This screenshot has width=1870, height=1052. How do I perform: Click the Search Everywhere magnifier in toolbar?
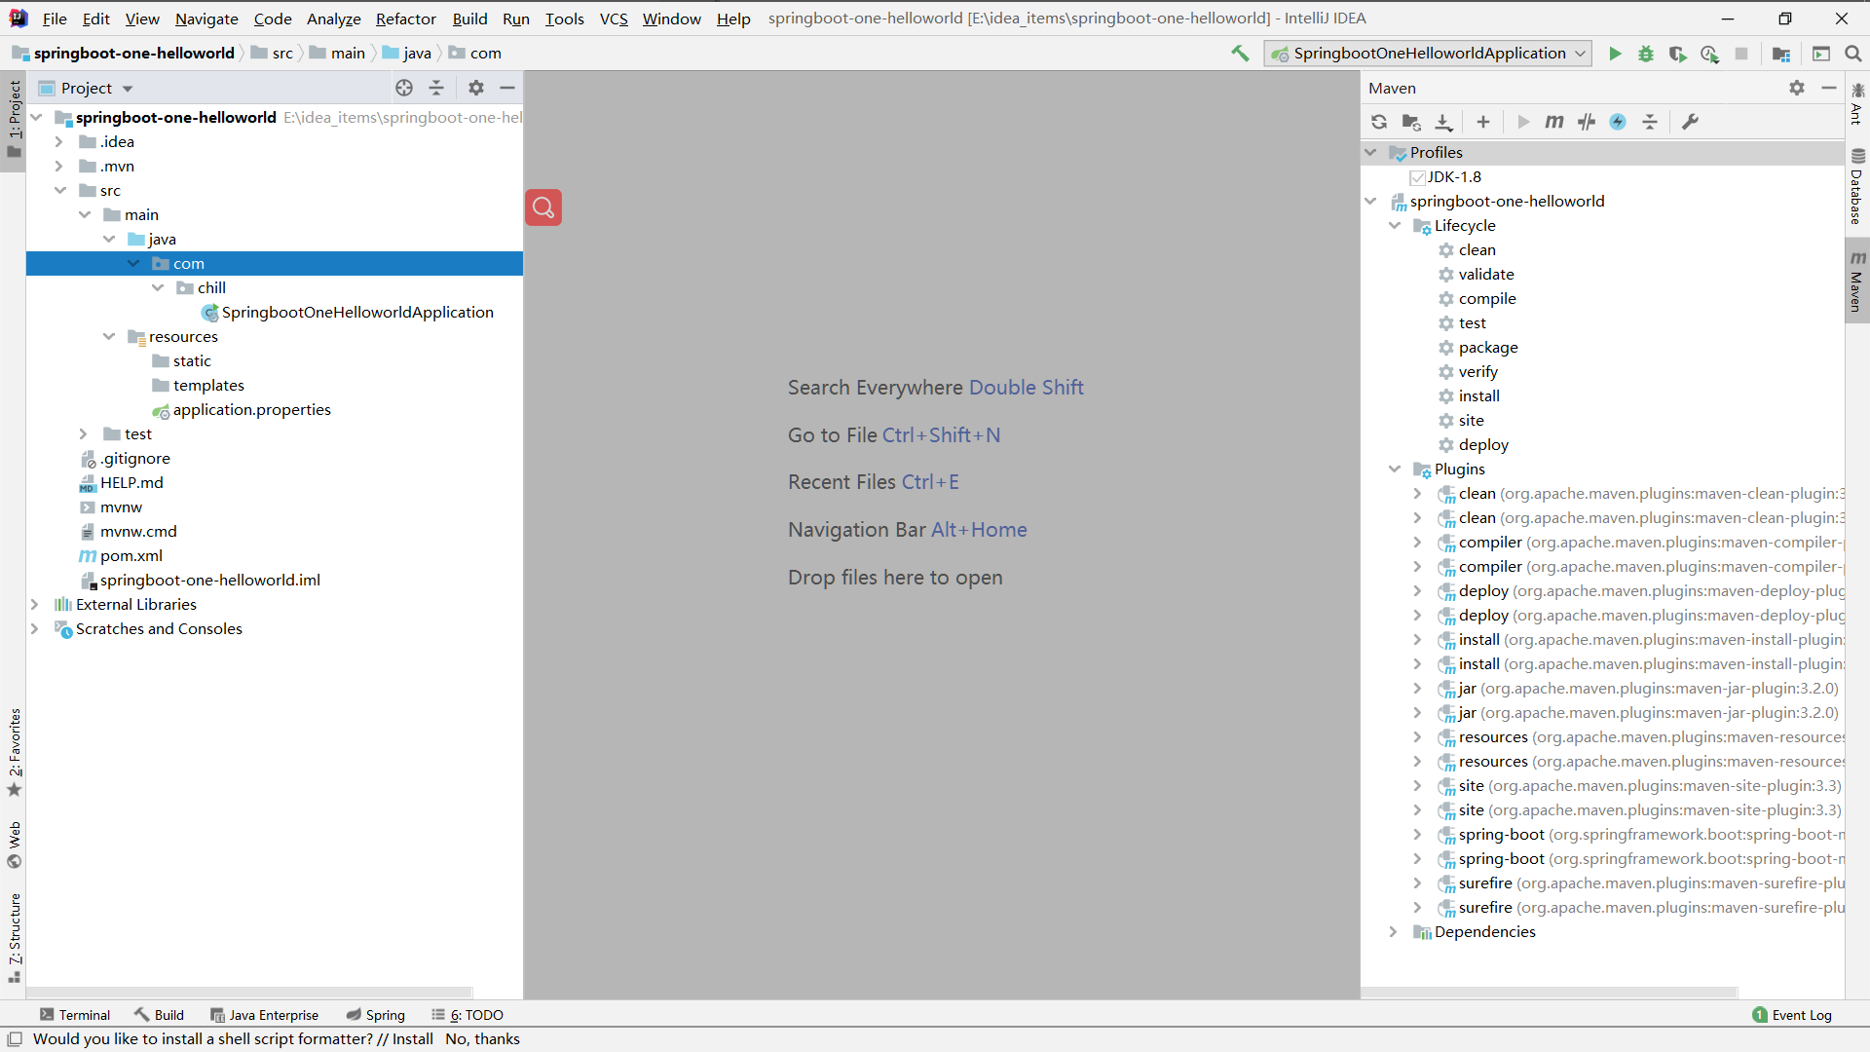click(1852, 54)
